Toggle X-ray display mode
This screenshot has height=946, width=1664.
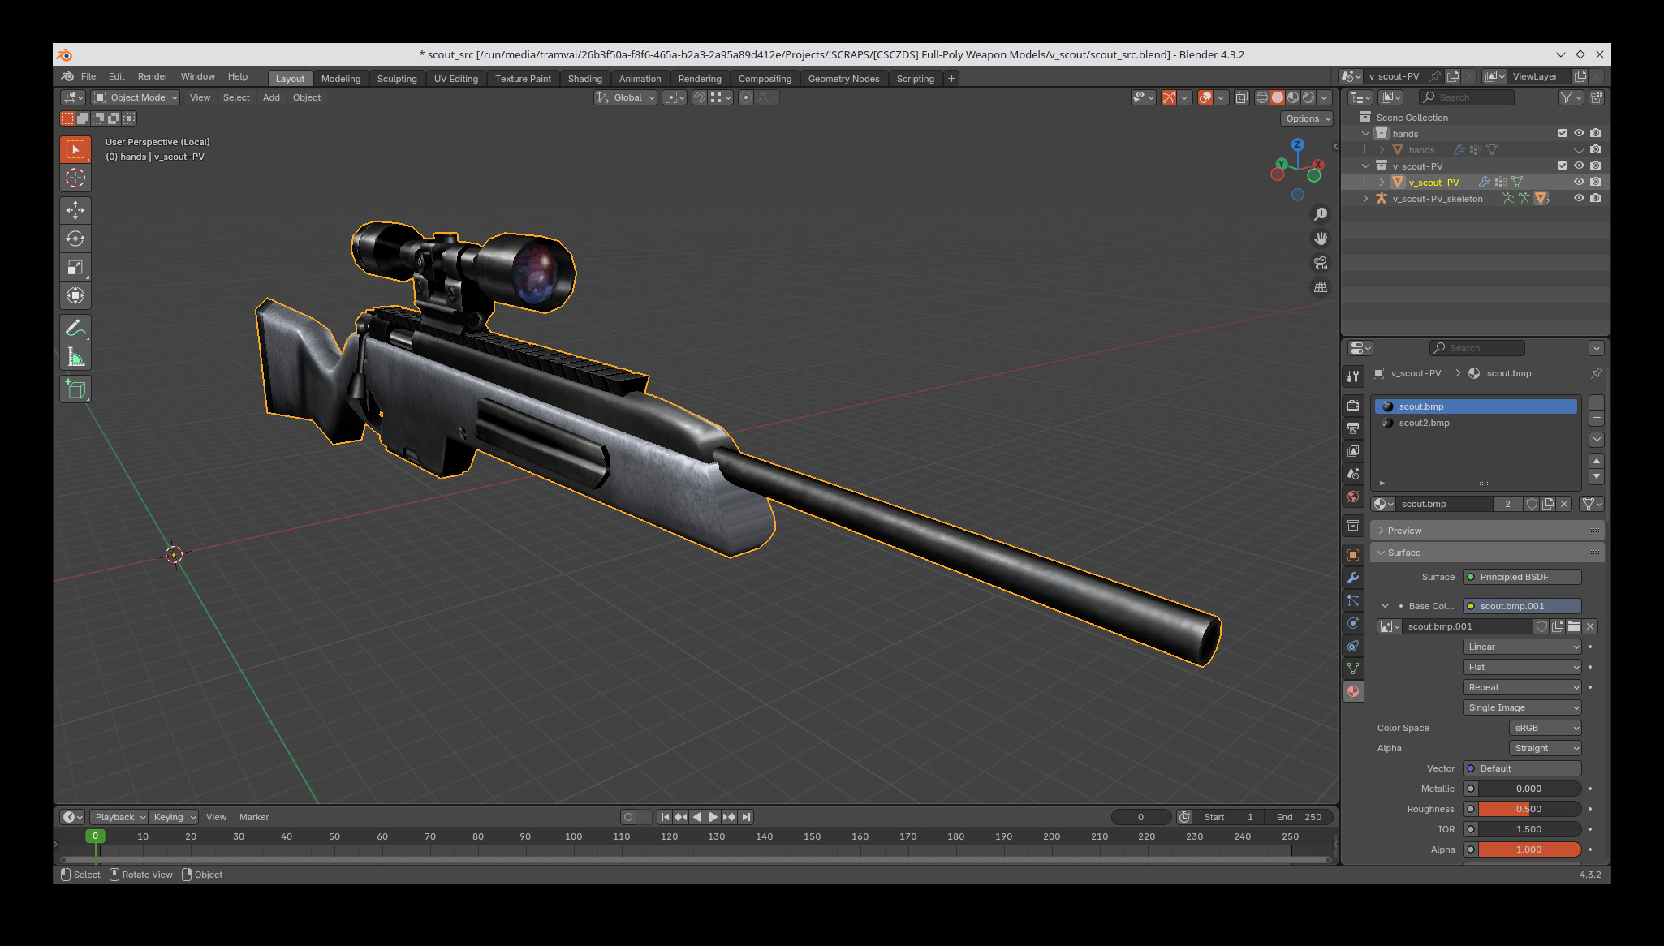pos(1242,97)
